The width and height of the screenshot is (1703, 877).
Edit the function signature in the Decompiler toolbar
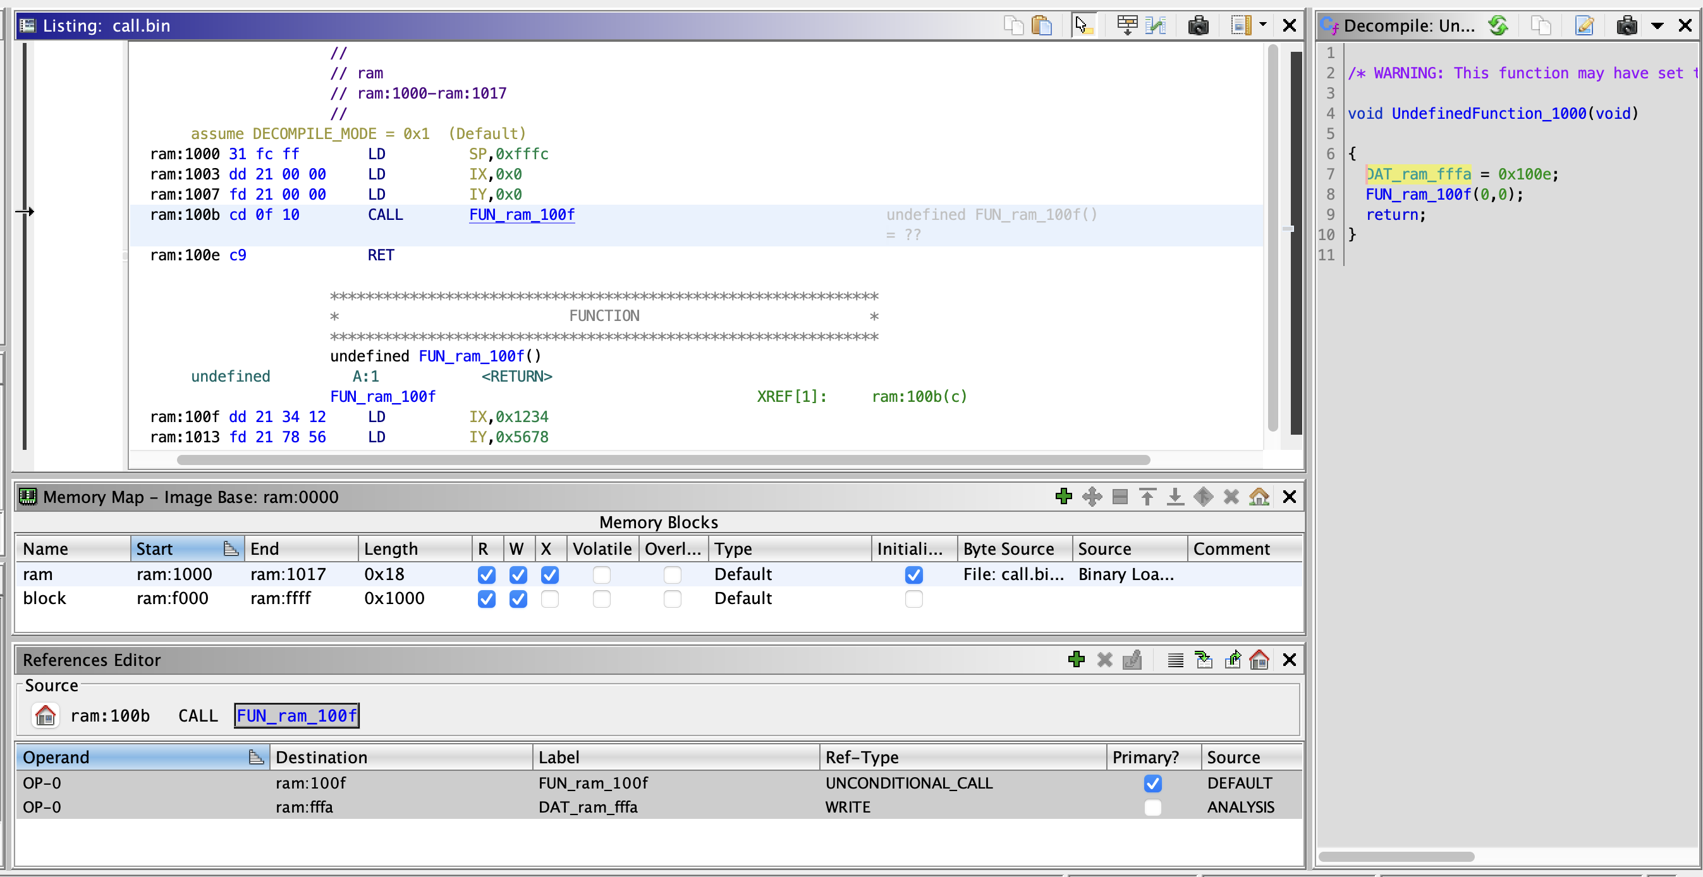pos(1585,25)
